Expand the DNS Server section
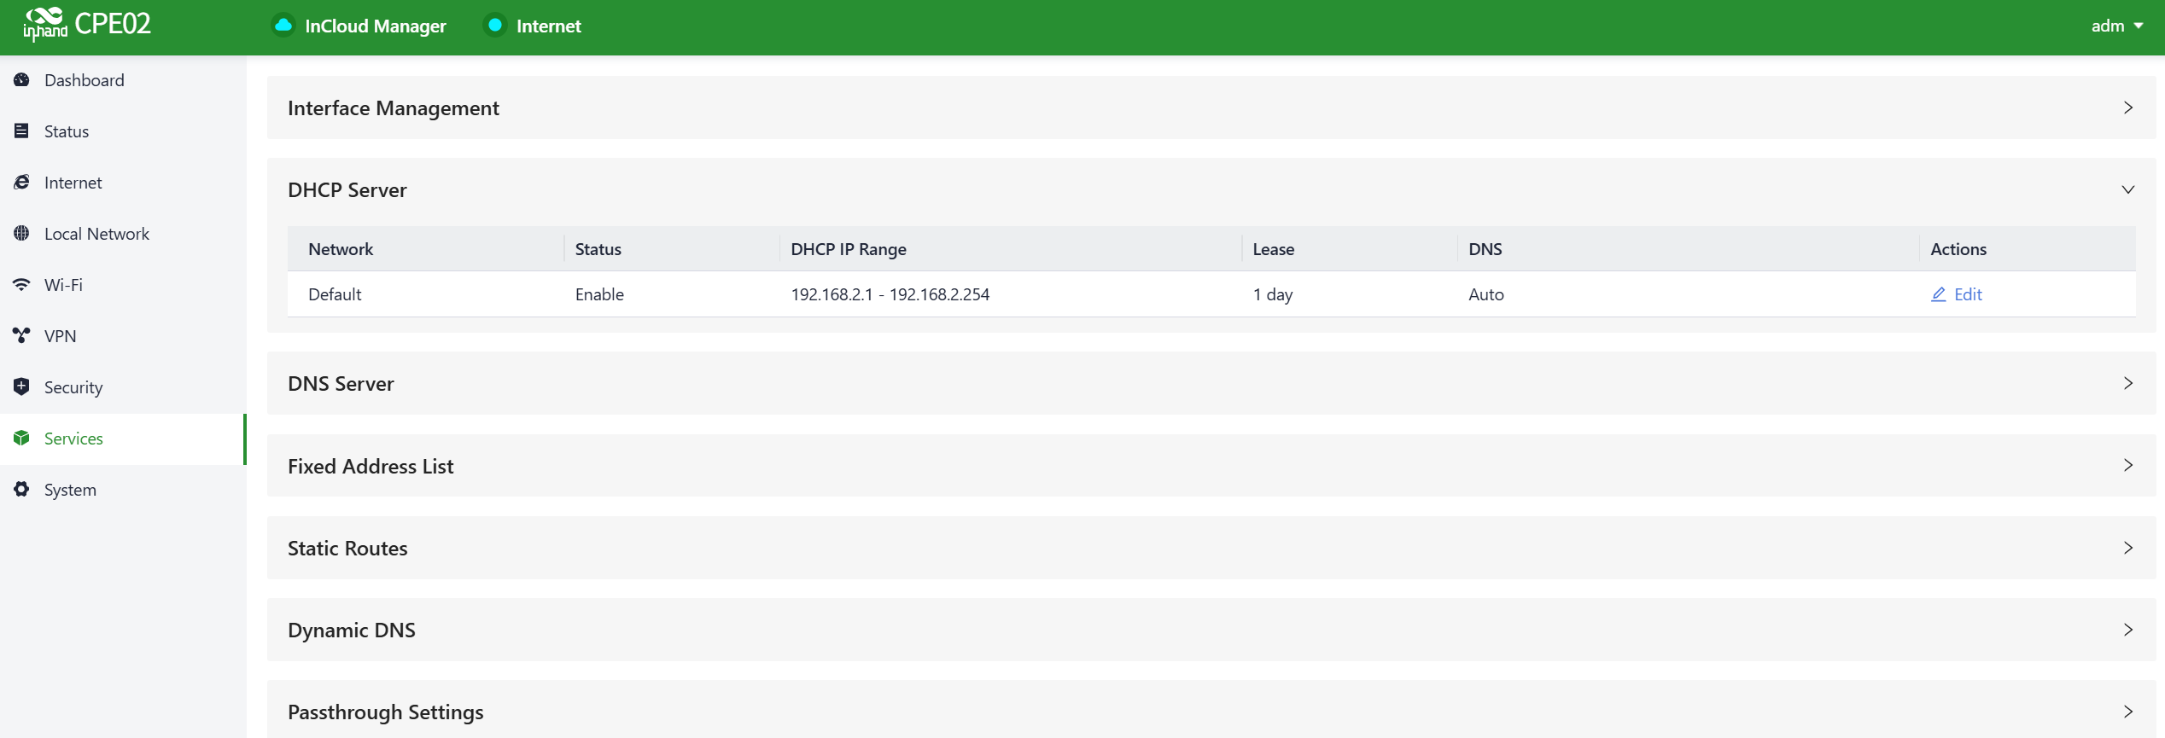2165x738 pixels. pos(2127,383)
